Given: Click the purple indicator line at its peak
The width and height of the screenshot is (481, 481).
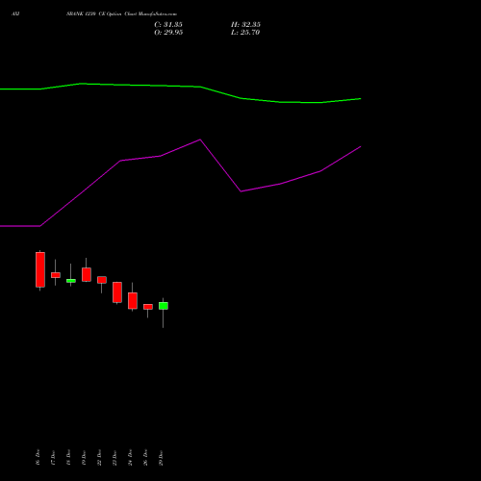Looking at the screenshot, I should pyautogui.click(x=200, y=139).
